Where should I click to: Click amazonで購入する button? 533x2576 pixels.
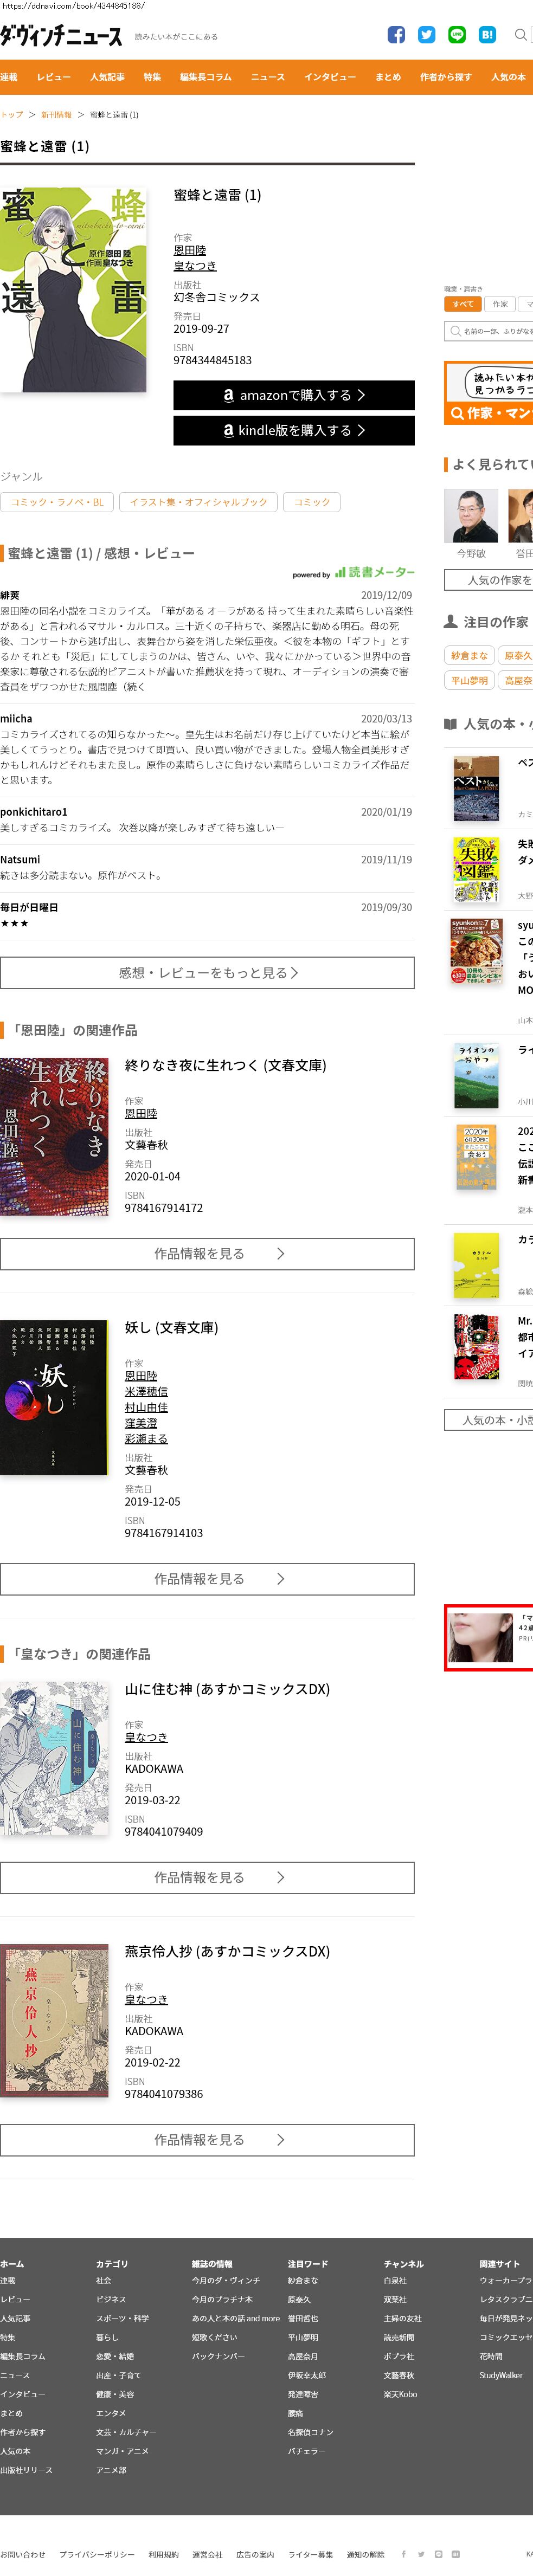pyautogui.click(x=294, y=395)
